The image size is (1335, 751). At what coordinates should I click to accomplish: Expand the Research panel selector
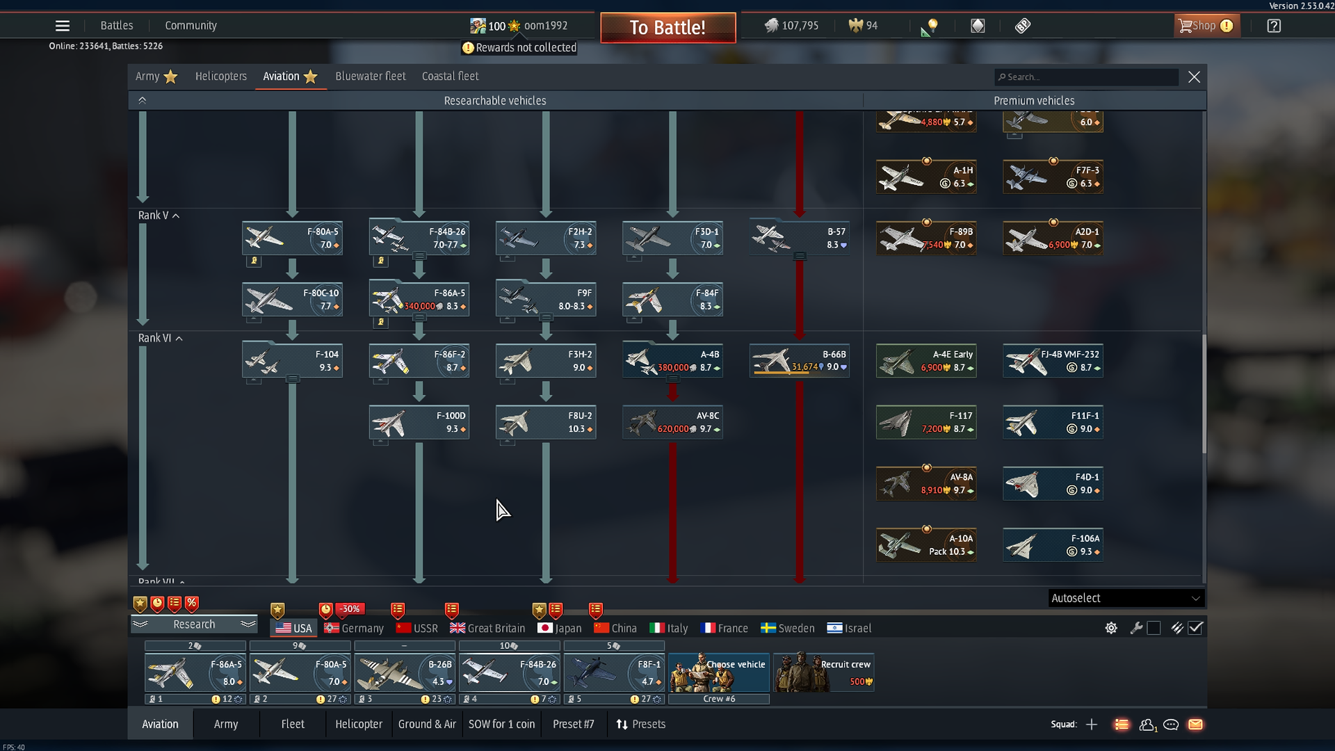pyautogui.click(x=194, y=624)
